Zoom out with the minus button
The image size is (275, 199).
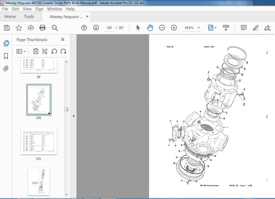click(x=162, y=28)
